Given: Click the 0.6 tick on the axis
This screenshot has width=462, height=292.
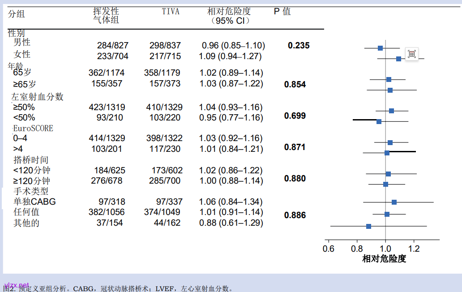Looking at the screenshot, I should [329, 249].
